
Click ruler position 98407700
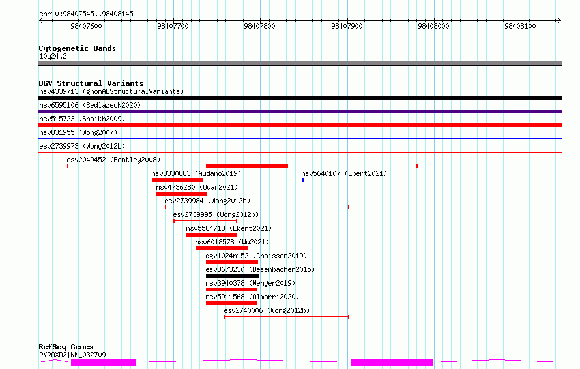173,26
